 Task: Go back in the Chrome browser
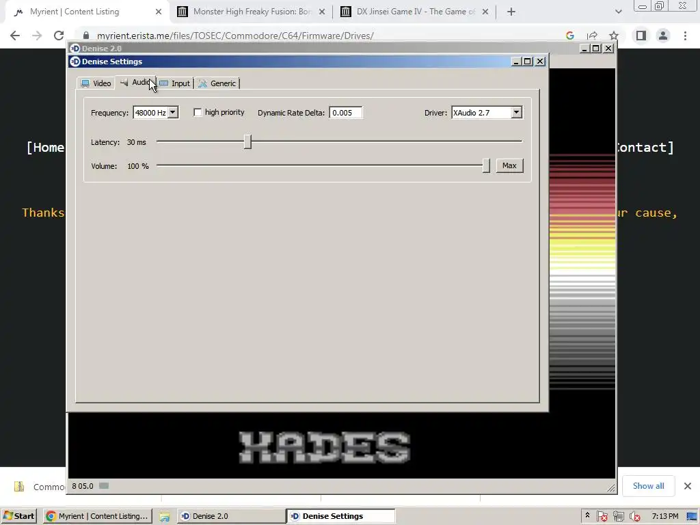click(15, 36)
